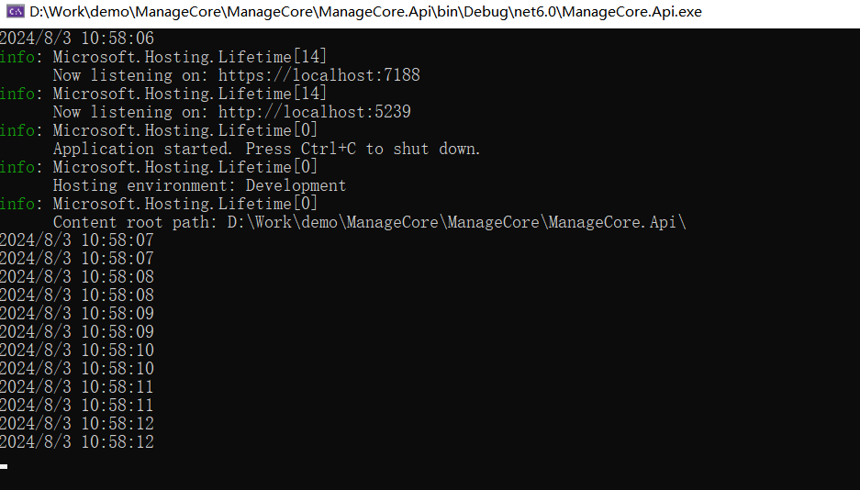Click the Content root path value
The width and height of the screenshot is (860, 490).
click(x=456, y=222)
